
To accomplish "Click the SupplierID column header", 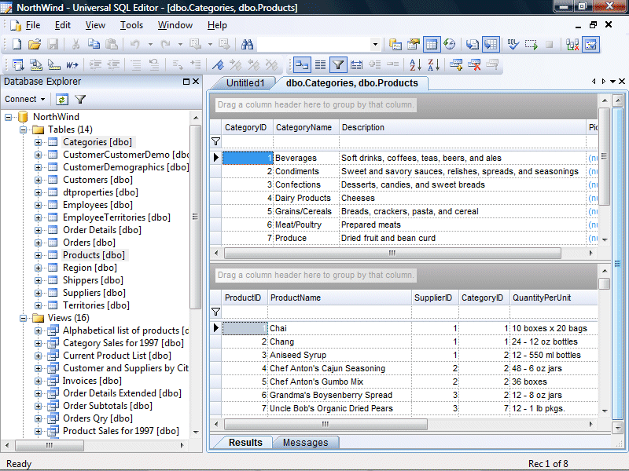I will click(x=436, y=298).
